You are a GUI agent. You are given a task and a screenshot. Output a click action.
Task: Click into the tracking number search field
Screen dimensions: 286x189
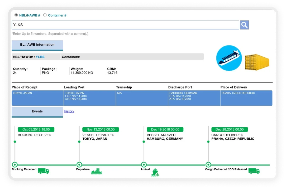pos(125,25)
